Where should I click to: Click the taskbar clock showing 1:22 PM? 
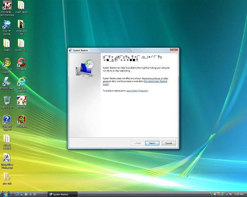(239, 194)
